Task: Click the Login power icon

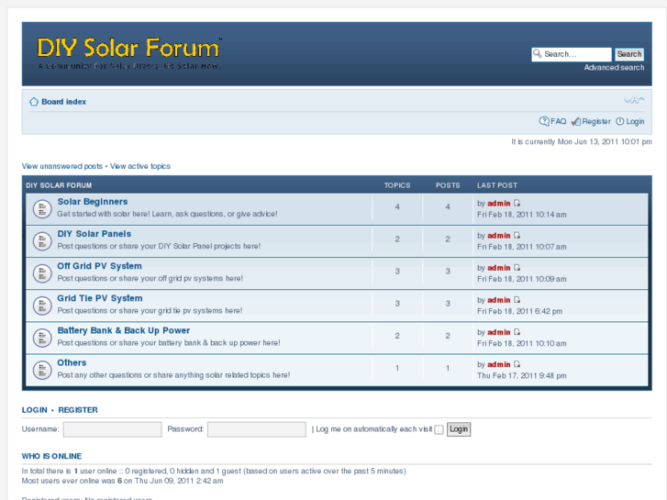Action: coord(620,121)
